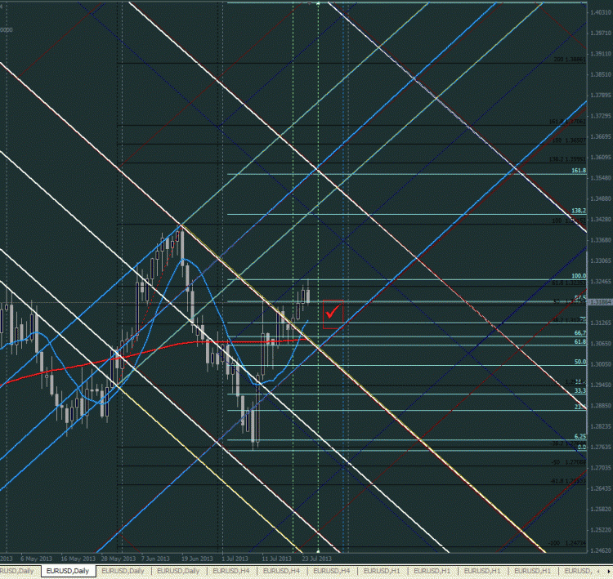Click the 16 May 2013 date label
This screenshot has height=579, width=613.
(78, 559)
